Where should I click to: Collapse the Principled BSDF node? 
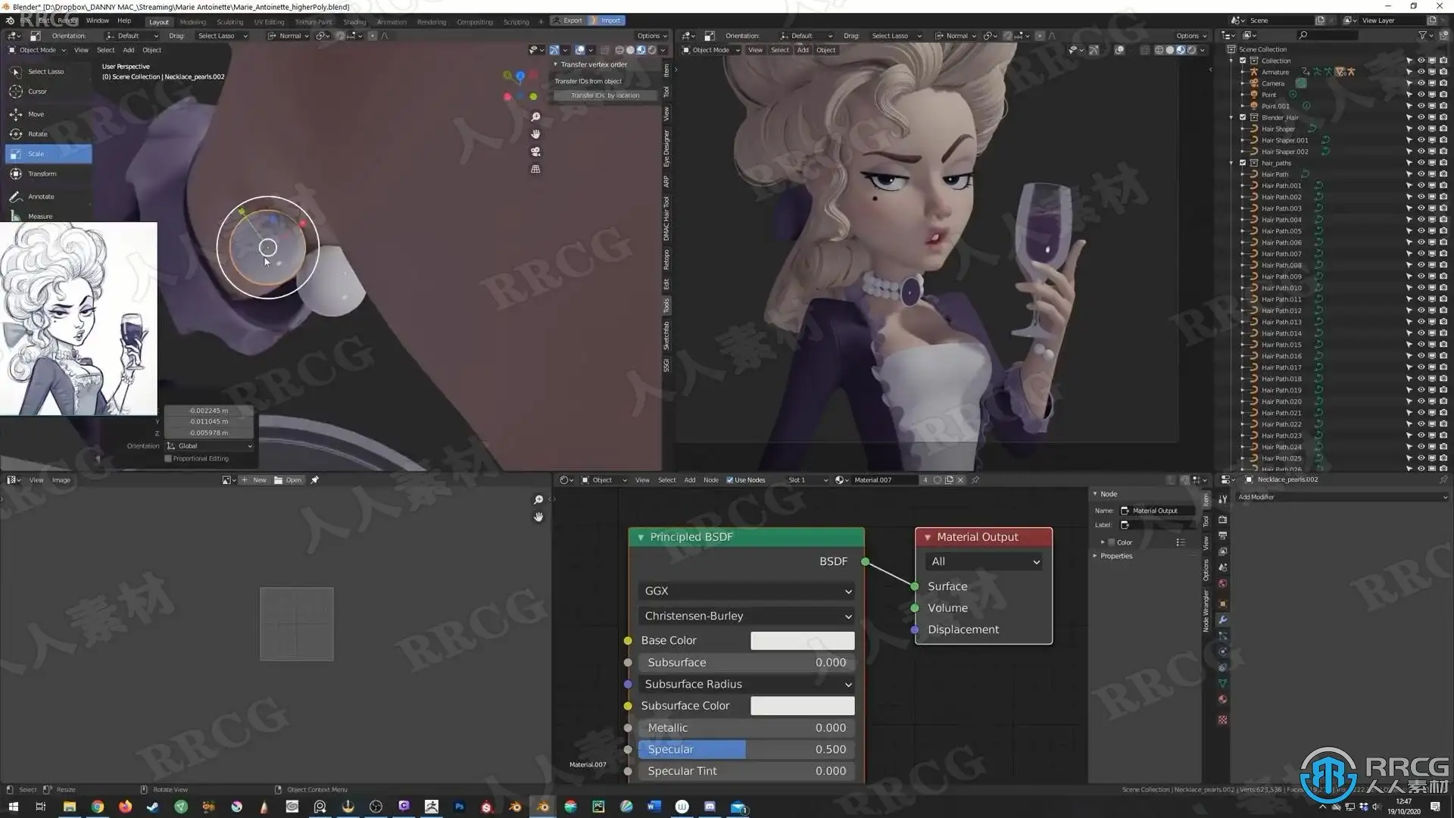pyautogui.click(x=641, y=537)
